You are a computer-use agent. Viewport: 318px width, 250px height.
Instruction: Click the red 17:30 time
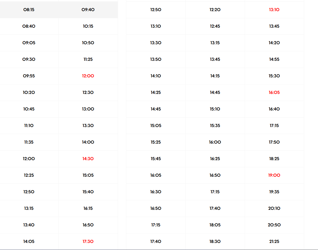click(88, 242)
